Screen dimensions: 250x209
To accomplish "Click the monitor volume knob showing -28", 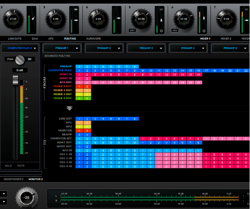I will pos(27,197).
